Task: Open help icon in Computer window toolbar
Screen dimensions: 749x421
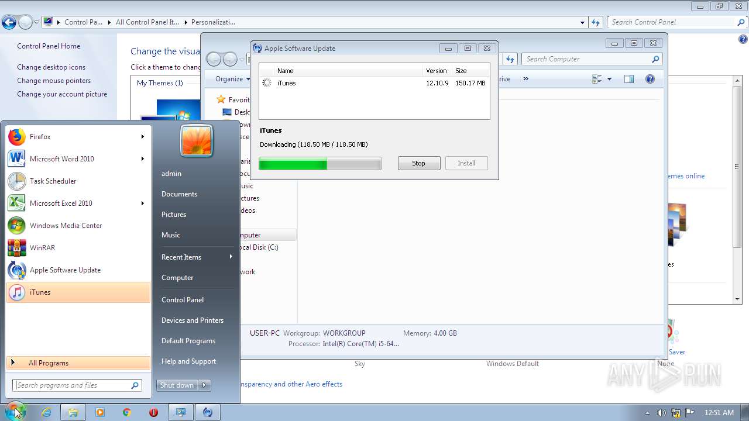Action: [x=650, y=79]
